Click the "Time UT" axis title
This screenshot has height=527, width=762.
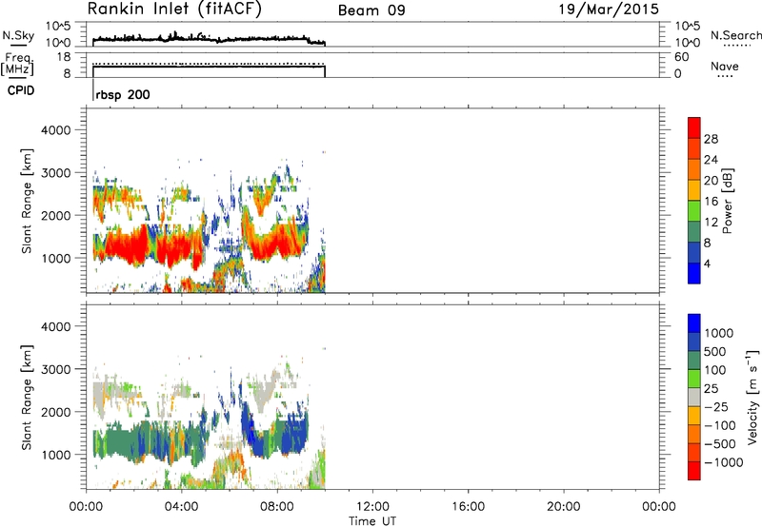coord(372,520)
